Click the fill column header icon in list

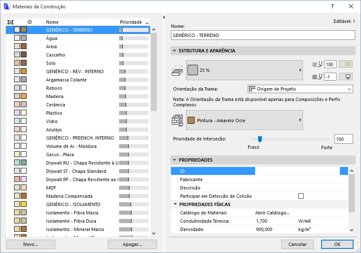click(x=10, y=22)
